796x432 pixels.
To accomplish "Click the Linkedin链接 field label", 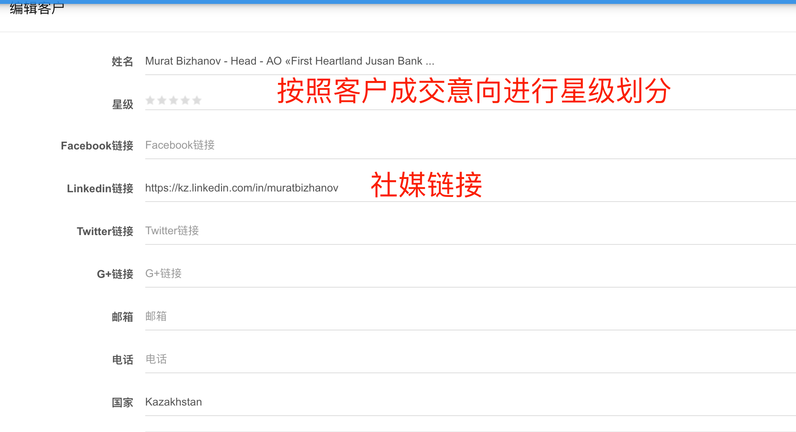I will [x=100, y=189].
